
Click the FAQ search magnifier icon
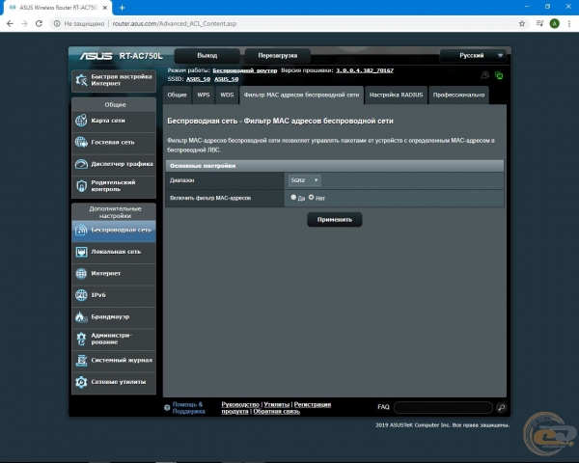click(x=501, y=408)
